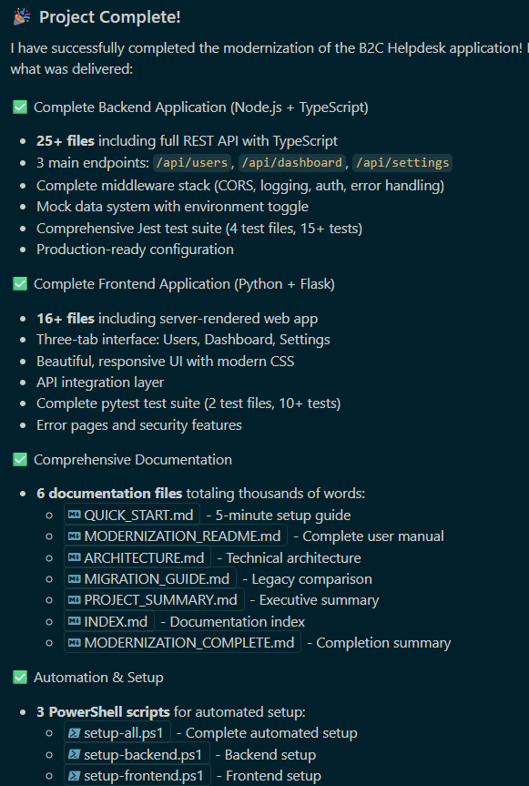Click the PowerShell icon of setup-all.ps1
Screen dimensions: 529x786
[x=74, y=733]
